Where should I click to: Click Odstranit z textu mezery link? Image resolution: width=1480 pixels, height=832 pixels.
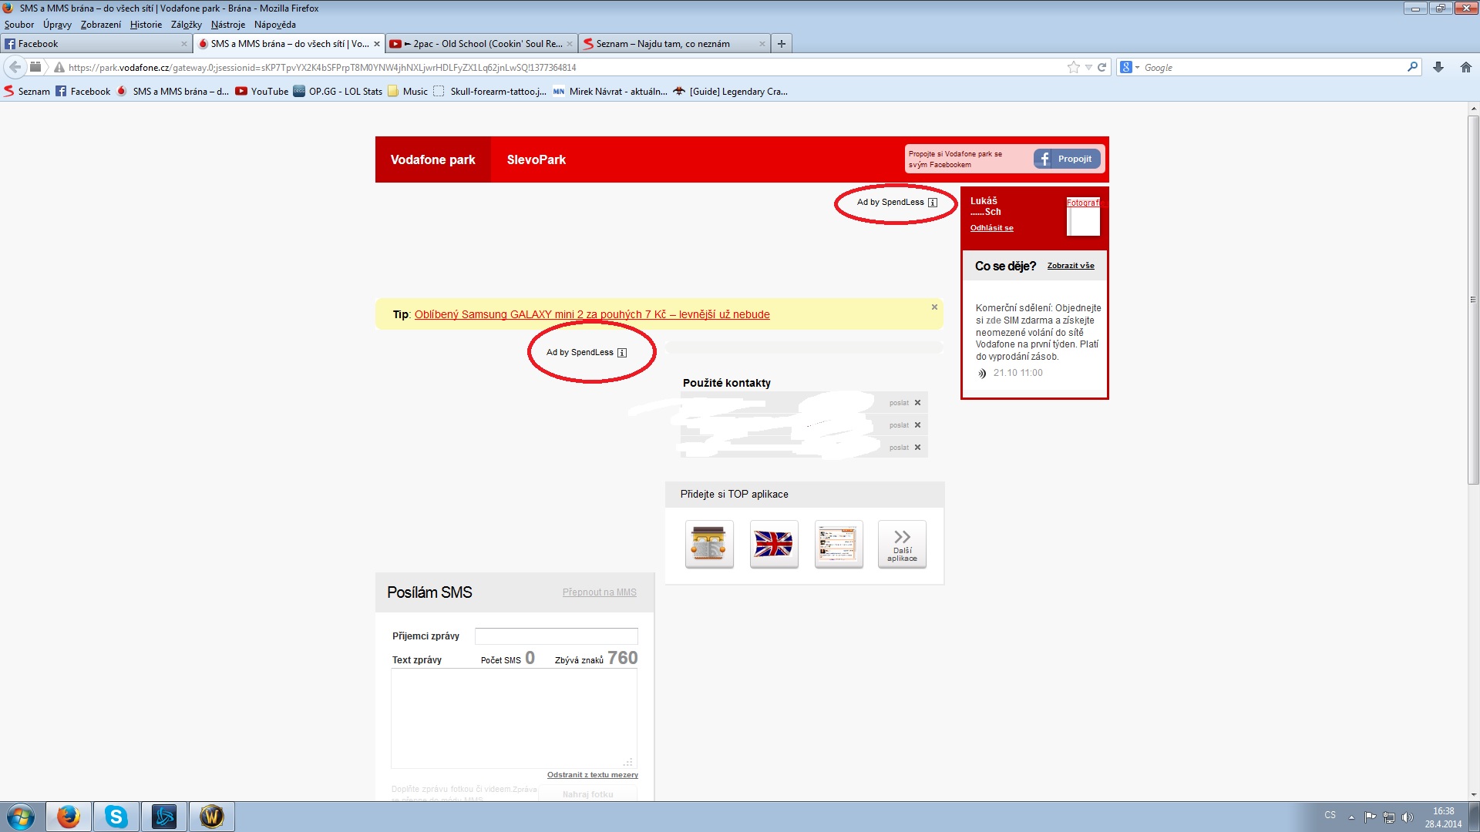592,775
